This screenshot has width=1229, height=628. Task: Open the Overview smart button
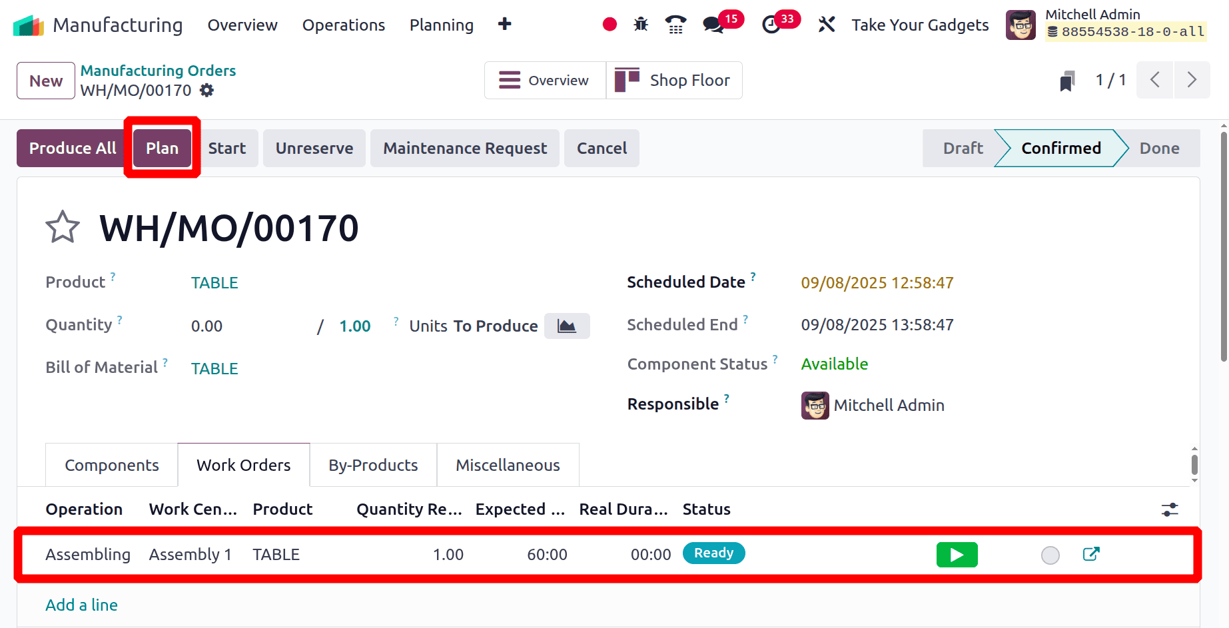[x=545, y=81]
